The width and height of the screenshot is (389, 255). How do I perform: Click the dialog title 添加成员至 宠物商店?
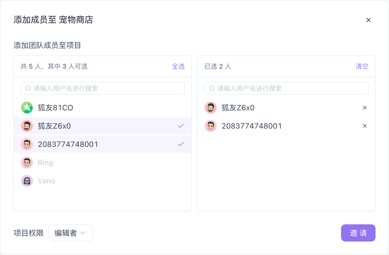pos(53,20)
